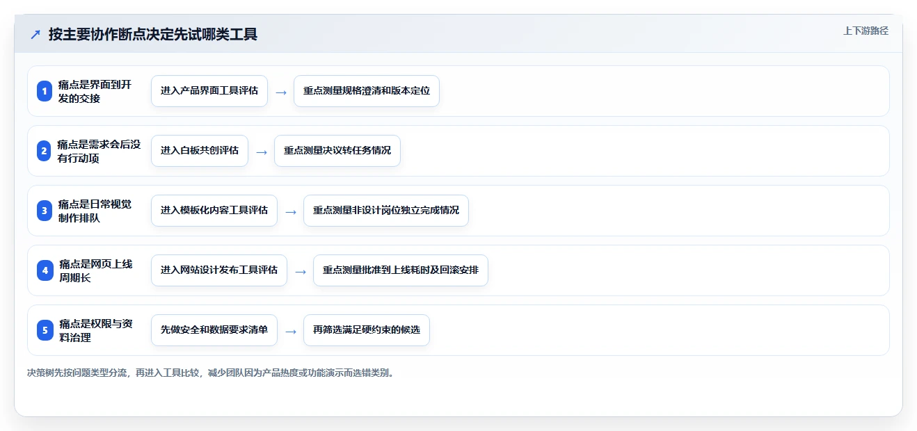Click the arrow icon beside the header title
Viewport: 917px width, 431px height.
[x=35, y=35]
